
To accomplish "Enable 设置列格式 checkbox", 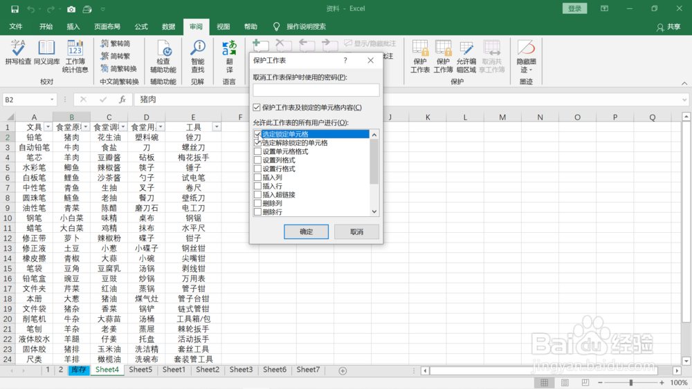I will coord(257,160).
